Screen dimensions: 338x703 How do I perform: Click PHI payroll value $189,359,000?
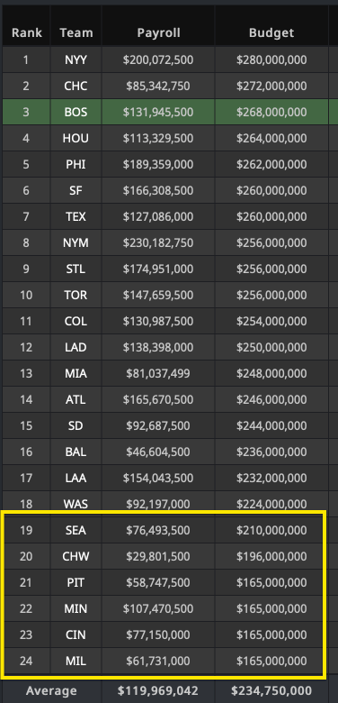[x=158, y=164]
